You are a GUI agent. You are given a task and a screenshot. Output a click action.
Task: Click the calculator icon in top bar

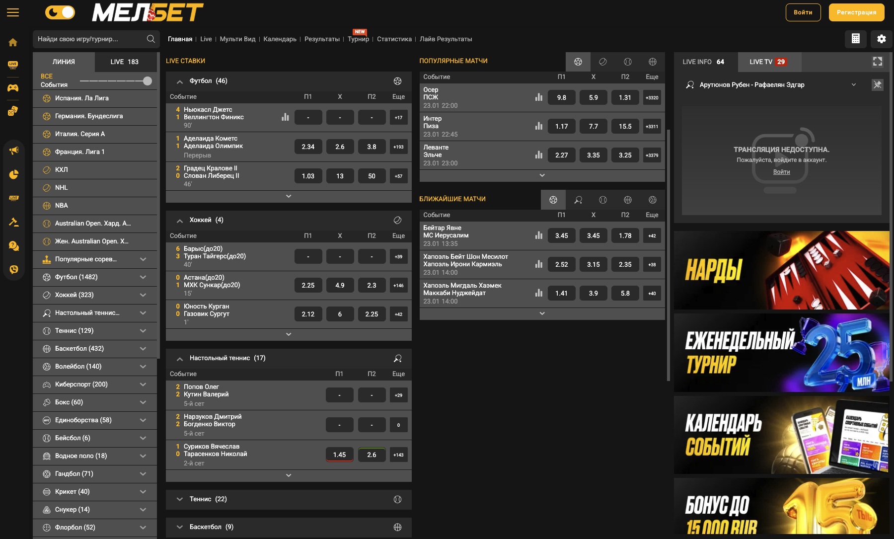pyautogui.click(x=855, y=39)
